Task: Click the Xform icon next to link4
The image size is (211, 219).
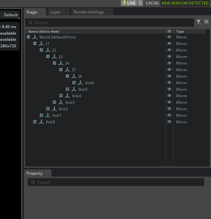Action: tap(67, 96)
